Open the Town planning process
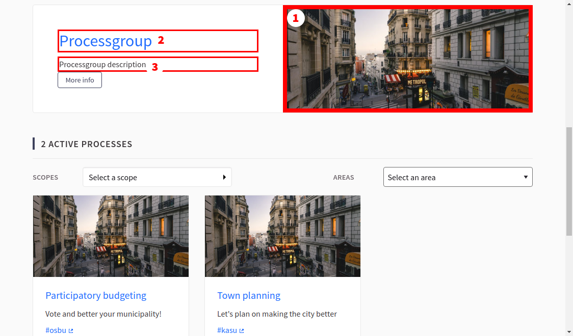 click(249, 295)
